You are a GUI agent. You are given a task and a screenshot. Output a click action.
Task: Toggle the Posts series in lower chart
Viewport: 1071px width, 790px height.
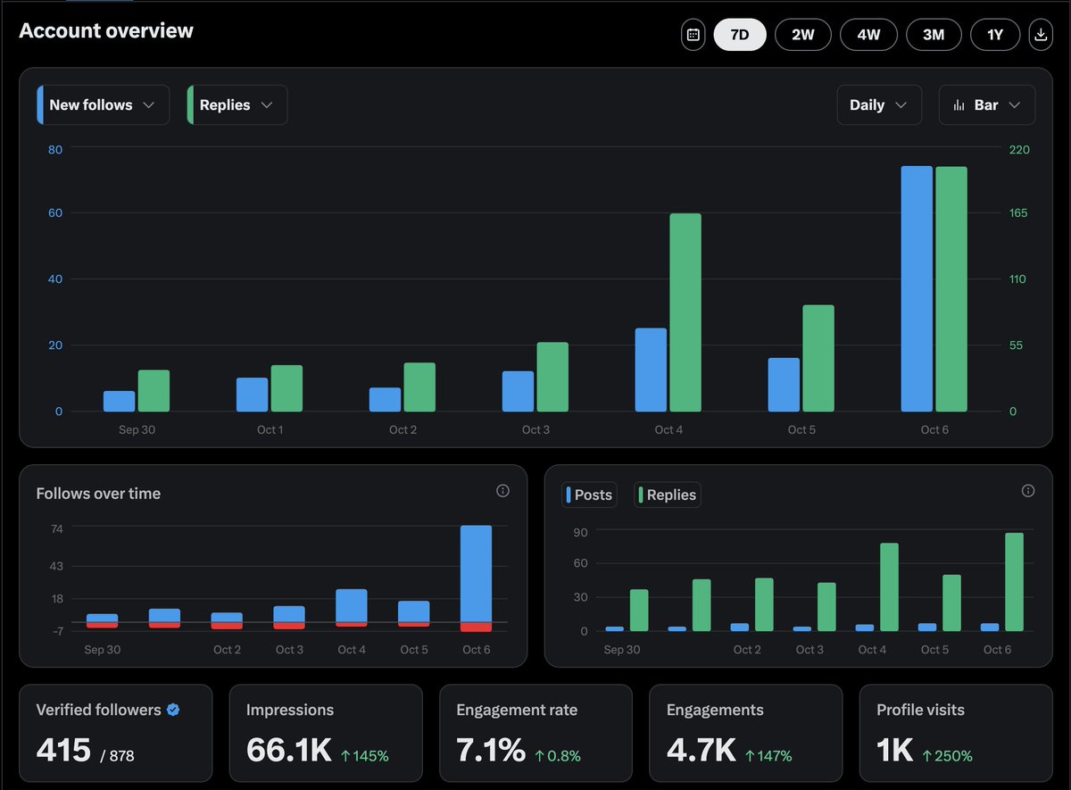(589, 495)
